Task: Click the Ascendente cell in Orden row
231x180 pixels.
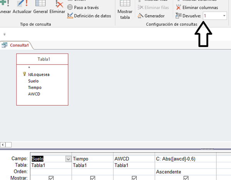Action: tap(186, 172)
